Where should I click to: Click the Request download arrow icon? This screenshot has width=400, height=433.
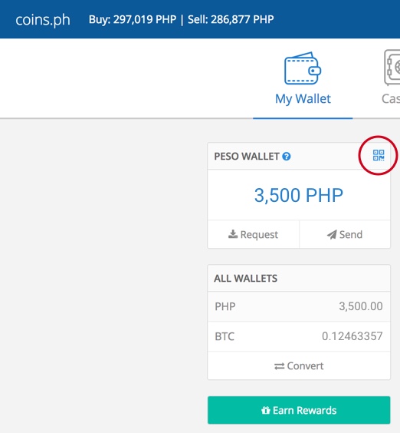click(x=233, y=234)
